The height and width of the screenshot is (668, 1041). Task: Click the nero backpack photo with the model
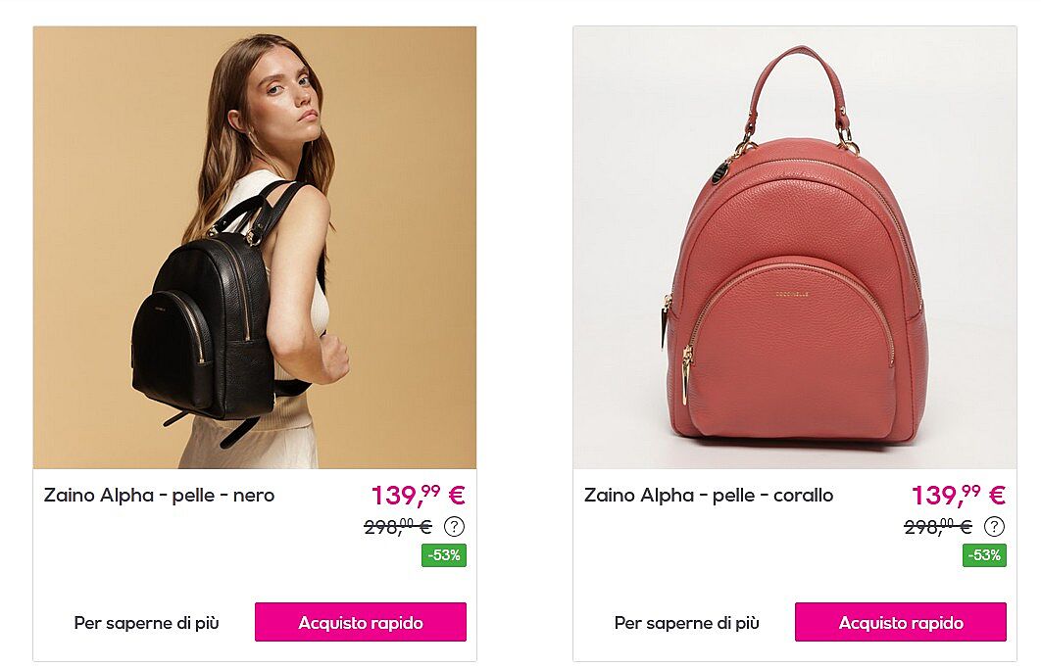[x=254, y=248]
